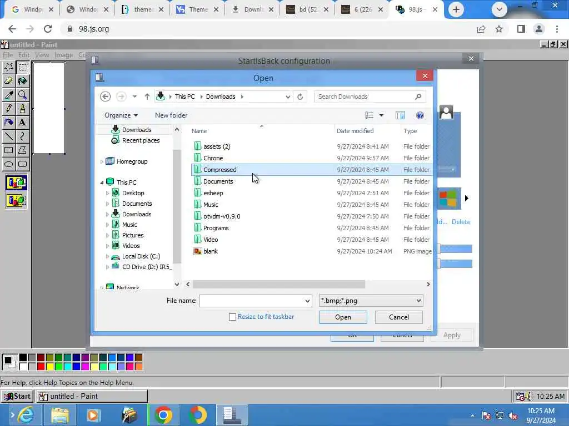Screen dimensions: 569x426
Task: Select the rectangular Select tool in Paint
Action: pyautogui.click(x=22, y=67)
